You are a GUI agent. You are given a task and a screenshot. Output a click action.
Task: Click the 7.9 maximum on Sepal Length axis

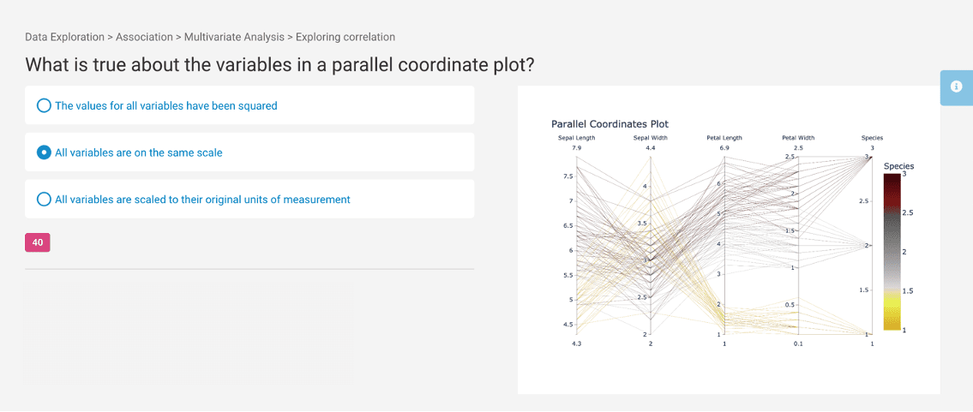(576, 148)
